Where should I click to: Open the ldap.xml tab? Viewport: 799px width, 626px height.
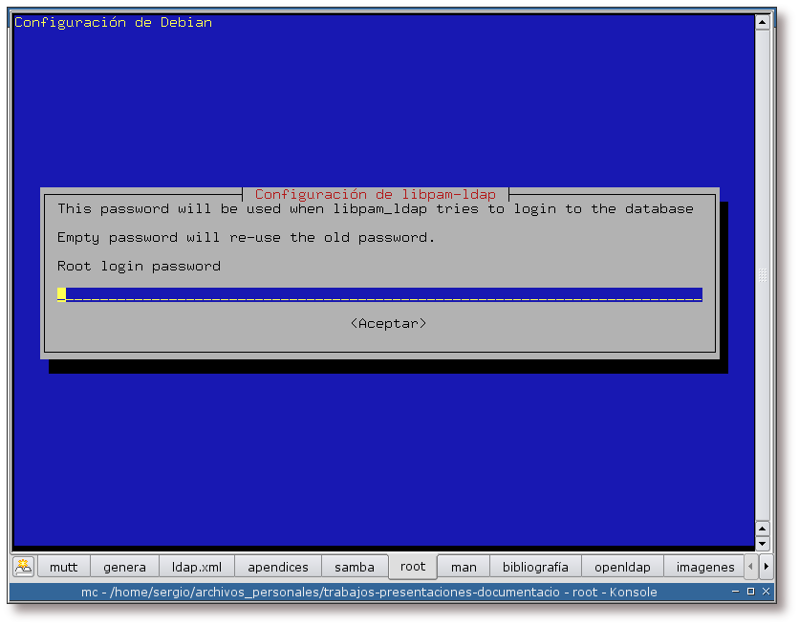click(196, 566)
